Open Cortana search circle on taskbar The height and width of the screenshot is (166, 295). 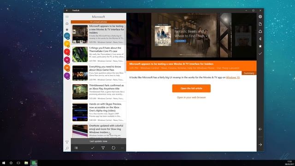pos(11,163)
